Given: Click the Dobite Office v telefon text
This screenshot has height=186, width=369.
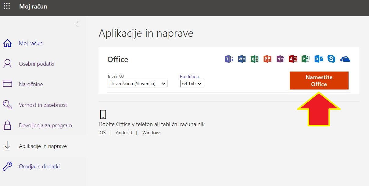Looking at the screenshot, I should [x=152, y=124].
